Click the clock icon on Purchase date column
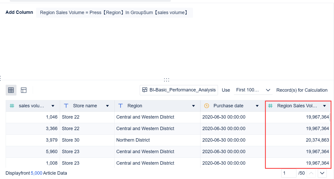This screenshot has width=334, height=179. (207, 106)
